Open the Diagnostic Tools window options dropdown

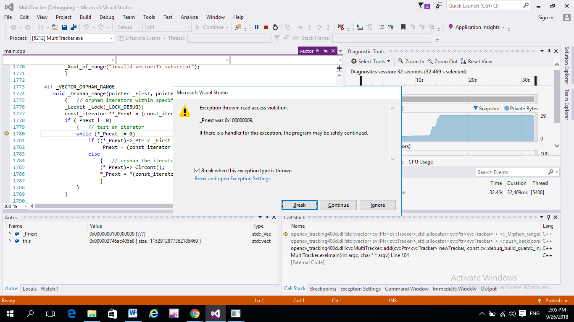[542, 51]
